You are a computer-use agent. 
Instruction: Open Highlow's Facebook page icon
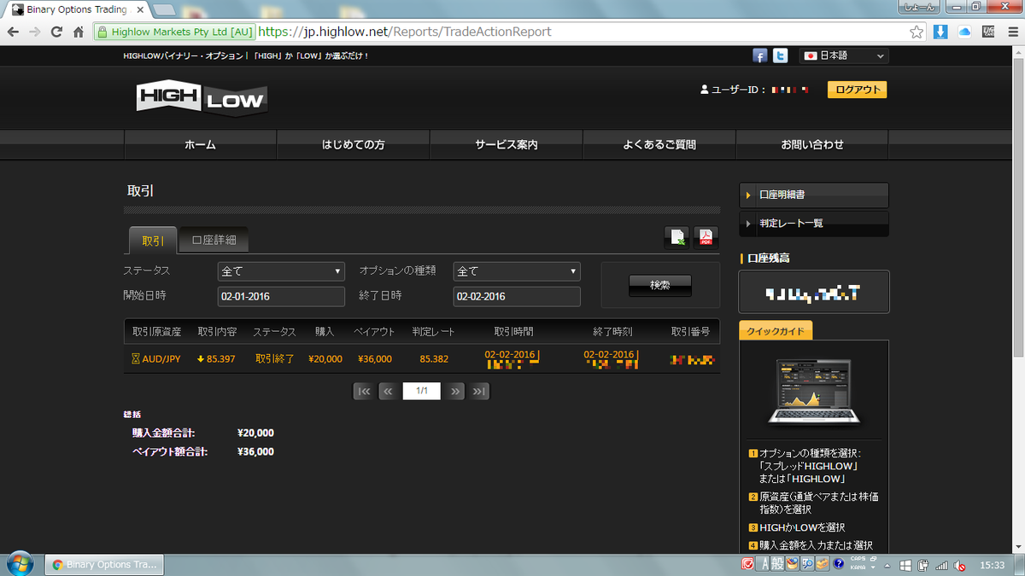pos(759,55)
